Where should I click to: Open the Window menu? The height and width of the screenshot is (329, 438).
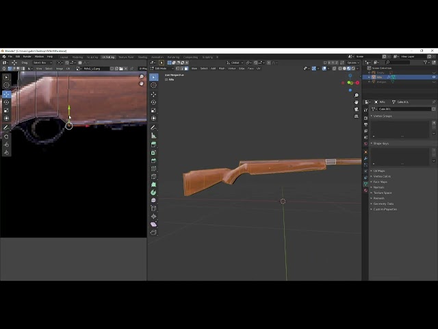pos(39,57)
